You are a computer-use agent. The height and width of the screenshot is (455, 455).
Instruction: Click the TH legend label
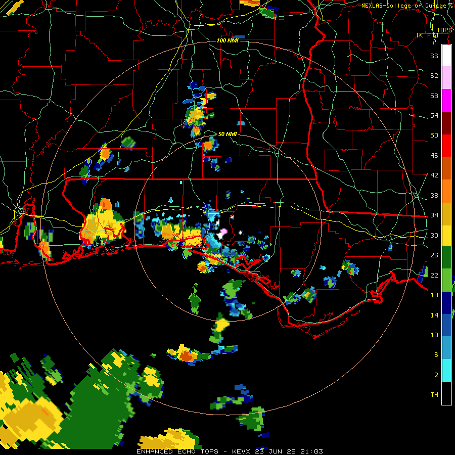tap(434, 395)
